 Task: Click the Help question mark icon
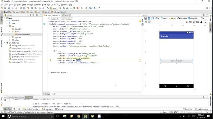click(99, 8)
